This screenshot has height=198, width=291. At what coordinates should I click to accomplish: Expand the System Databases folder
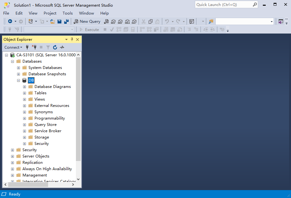[x=19, y=68]
